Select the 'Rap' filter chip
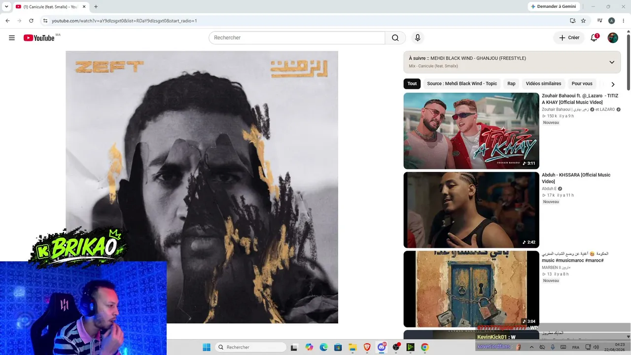This screenshot has width=631, height=355. [x=511, y=84]
